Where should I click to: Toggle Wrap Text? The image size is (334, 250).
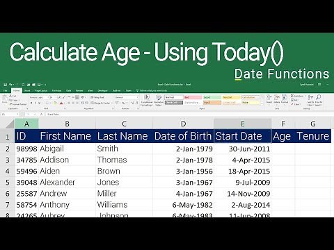click(97, 97)
